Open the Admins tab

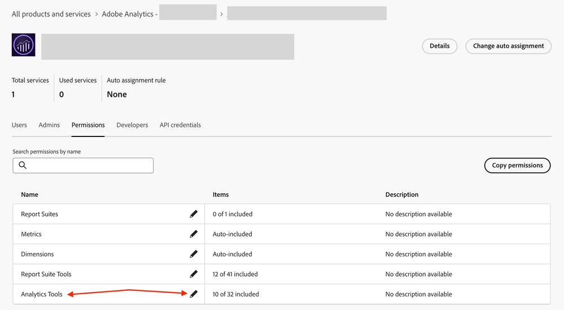point(49,125)
